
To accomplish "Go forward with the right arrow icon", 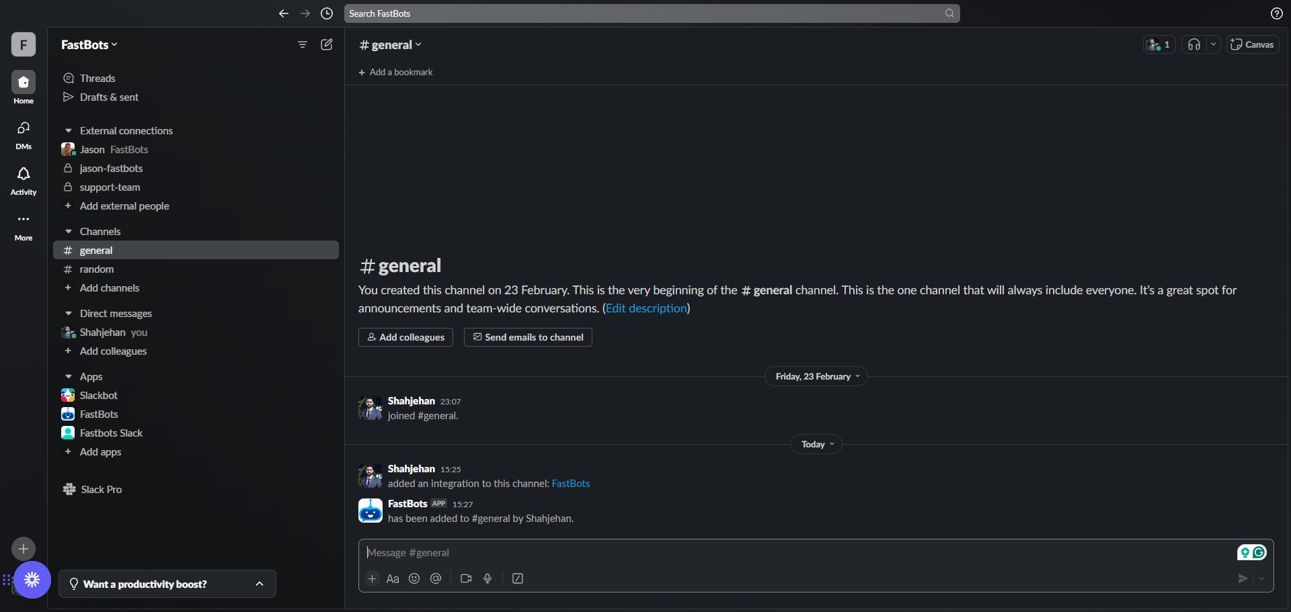I will [x=305, y=13].
